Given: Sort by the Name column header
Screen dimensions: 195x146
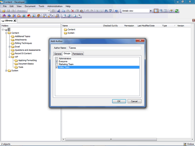Looking at the screenshot, I should tap(82, 26).
